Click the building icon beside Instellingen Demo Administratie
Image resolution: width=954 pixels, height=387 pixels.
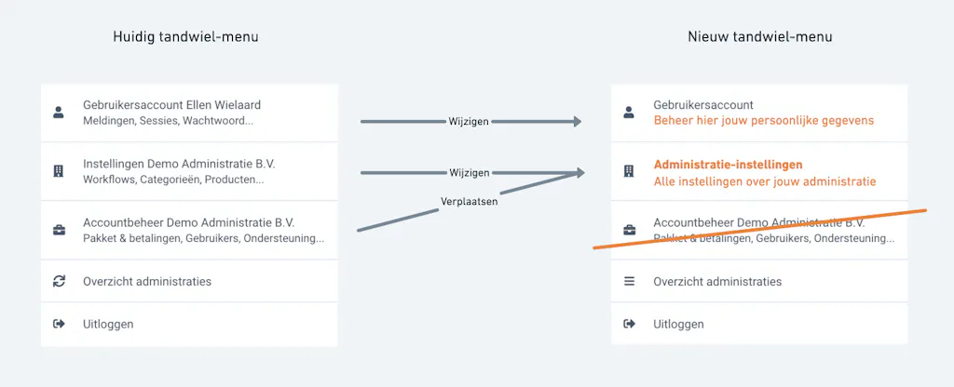point(59,172)
